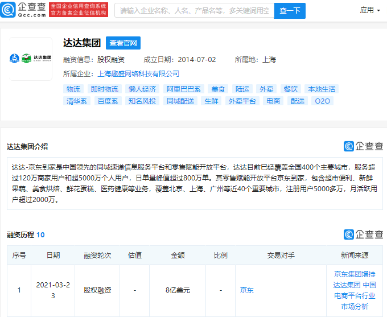
Task: Click the 融资轮次 column header
Action: pos(97,255)
